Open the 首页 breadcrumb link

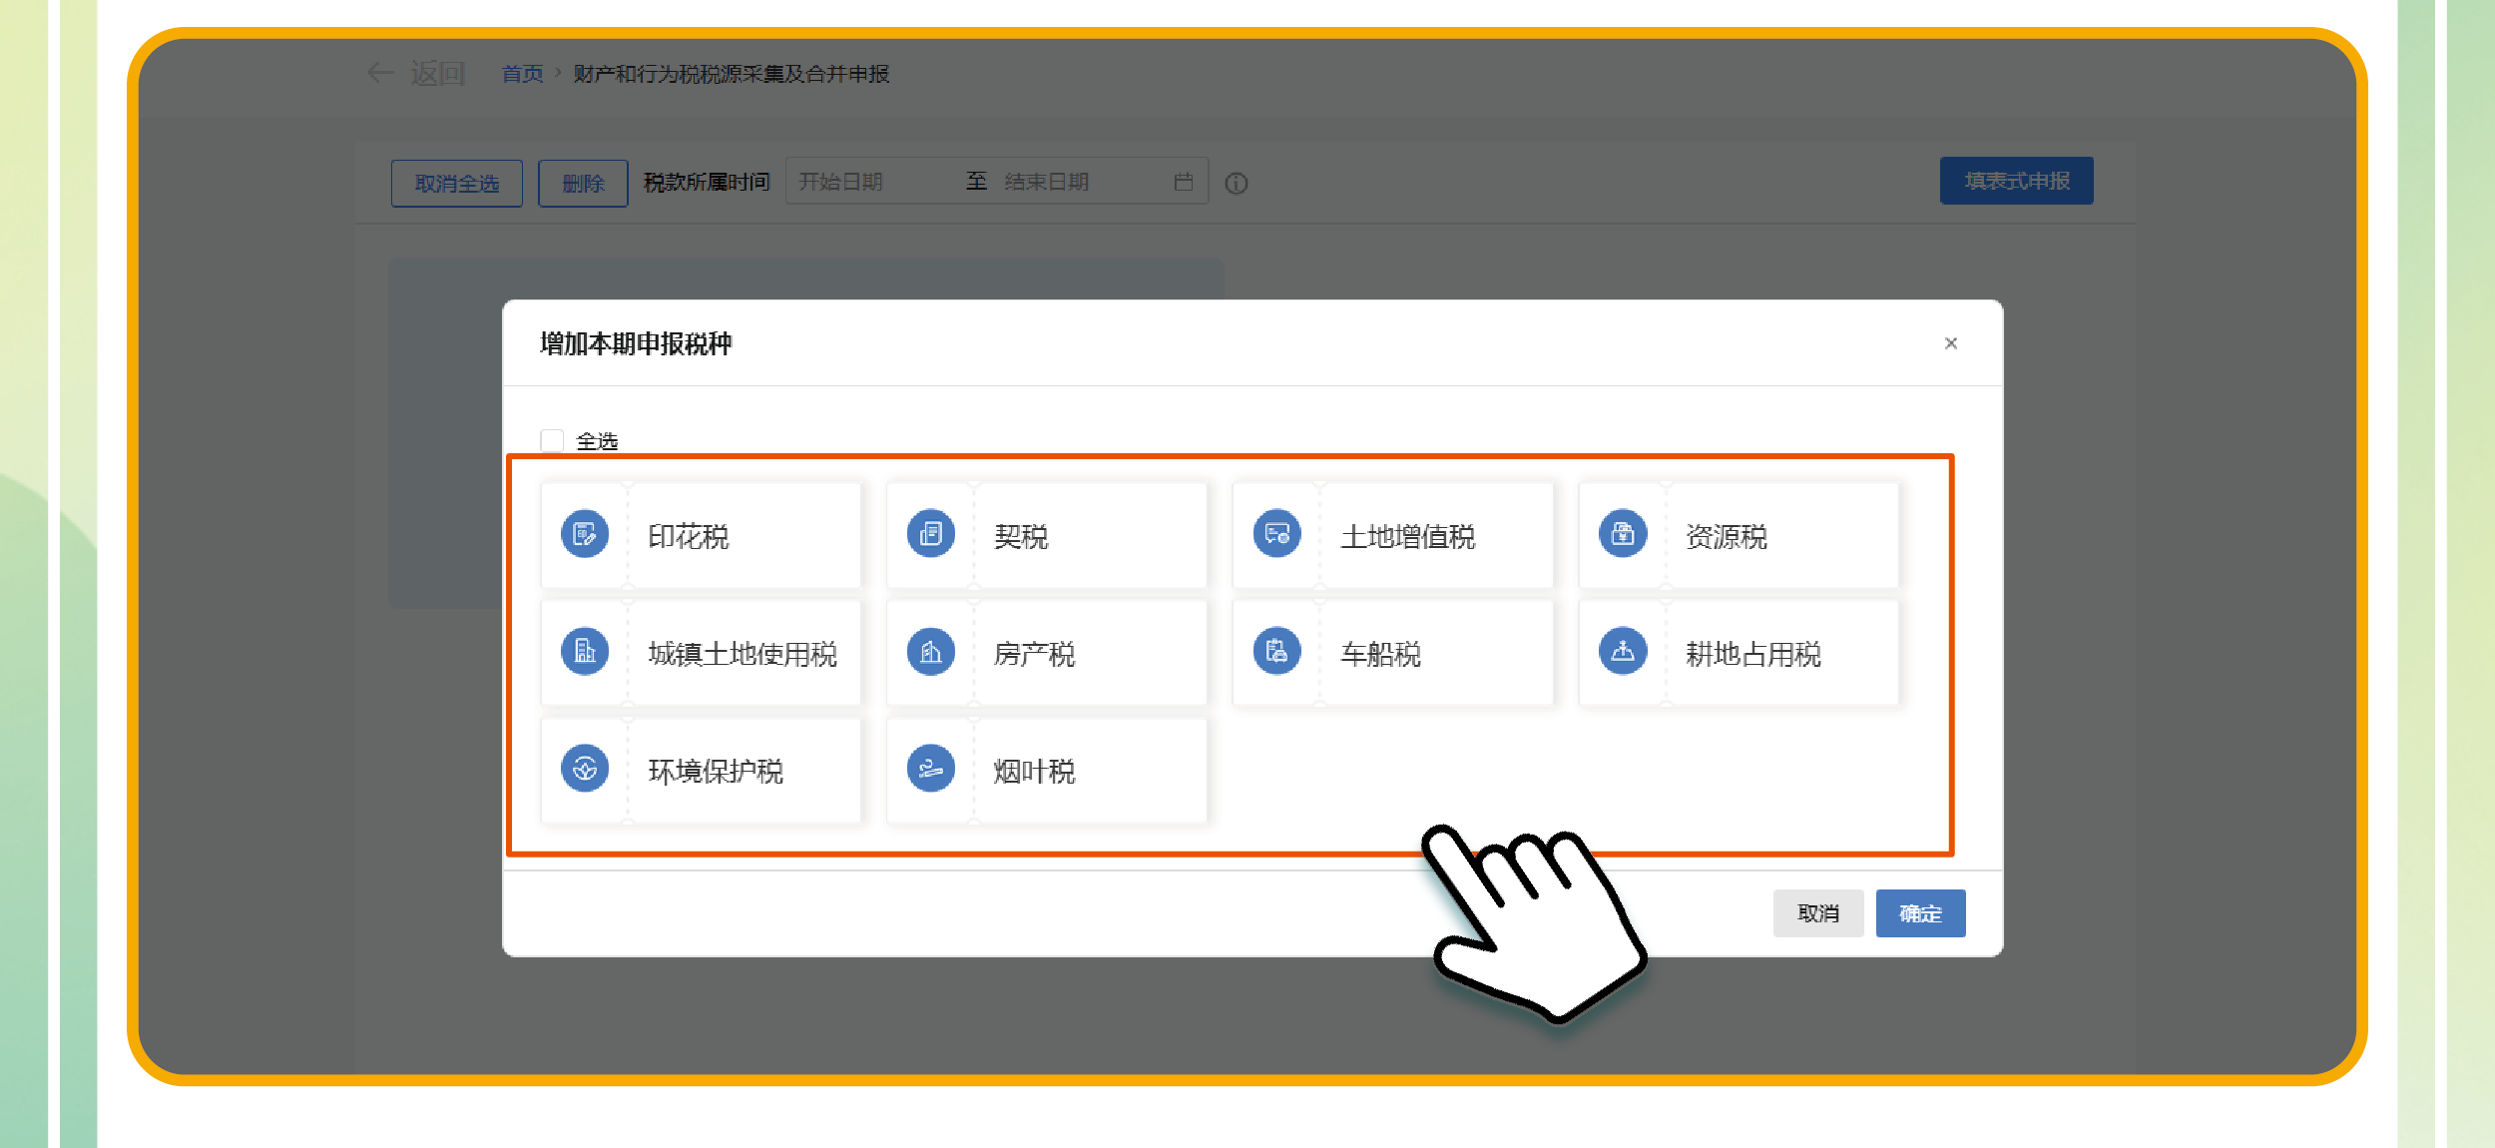coord(522,74)
